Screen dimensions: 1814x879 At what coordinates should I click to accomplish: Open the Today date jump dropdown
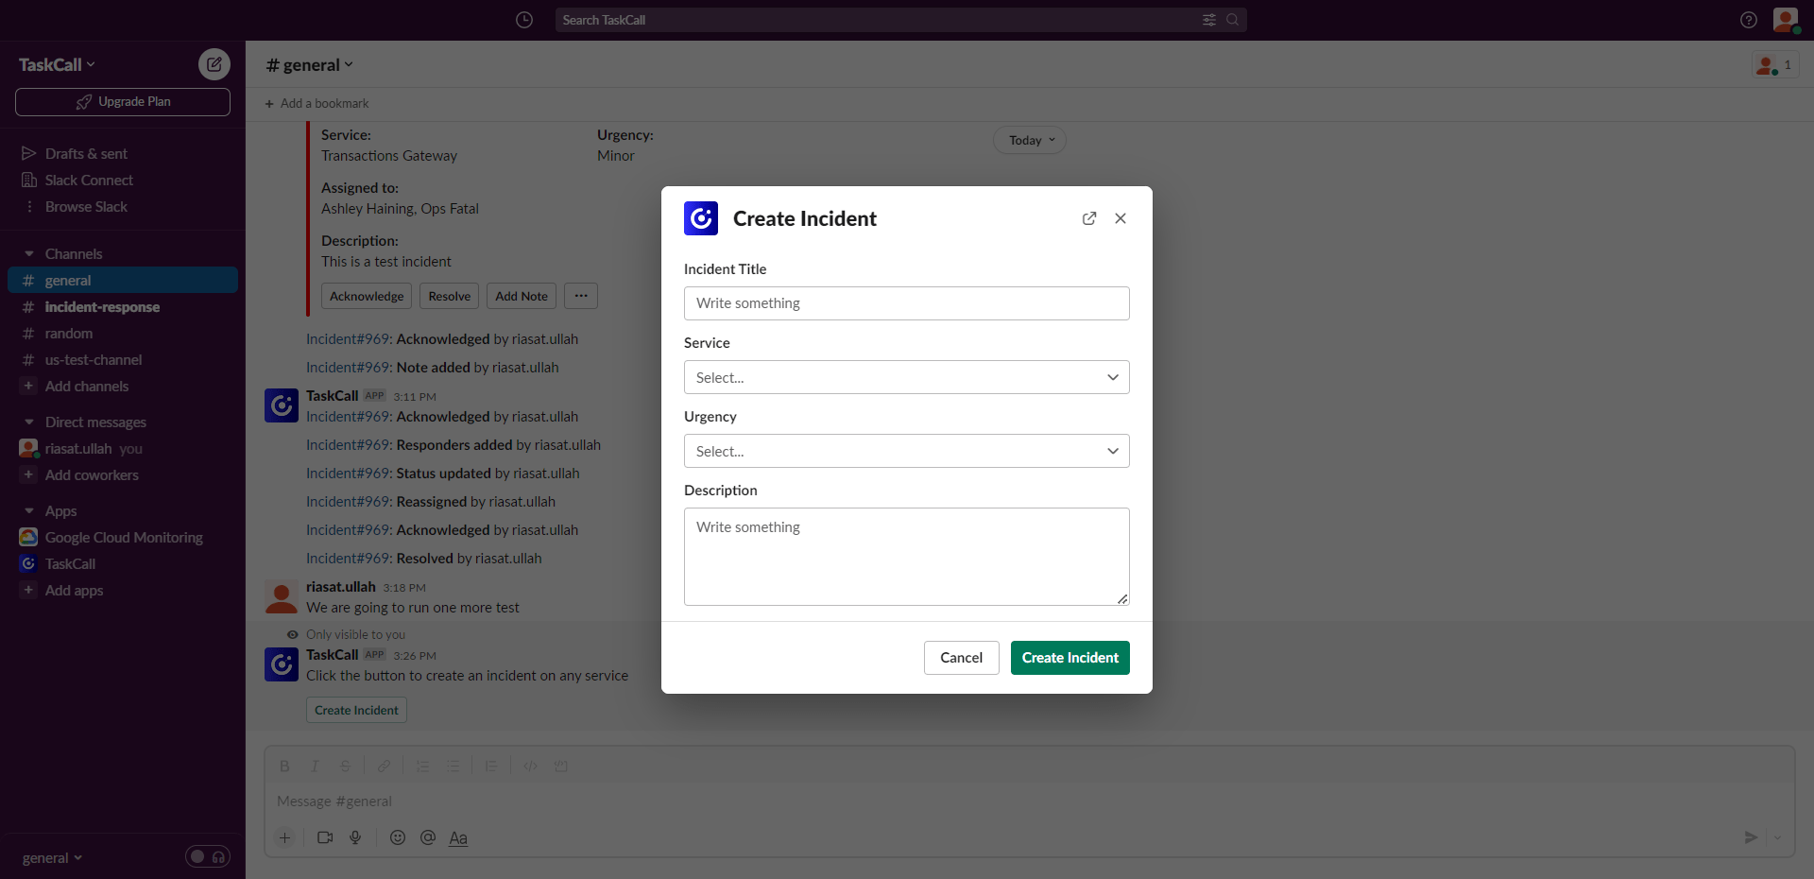pos(1030,140)
